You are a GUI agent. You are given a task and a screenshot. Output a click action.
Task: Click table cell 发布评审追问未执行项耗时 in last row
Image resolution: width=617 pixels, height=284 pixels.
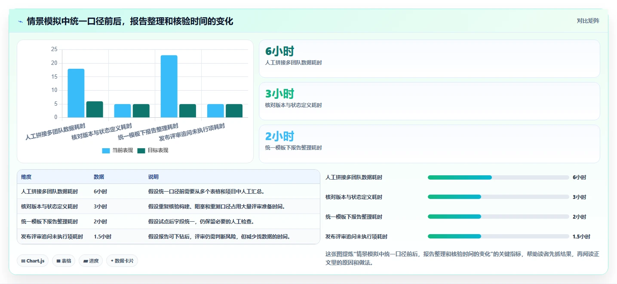(x=52, y=237)
